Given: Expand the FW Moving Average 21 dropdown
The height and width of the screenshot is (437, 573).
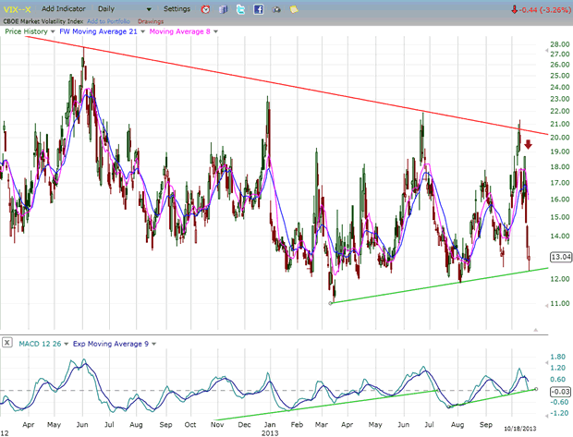Looking at the screenshot, I should [144, 31].
